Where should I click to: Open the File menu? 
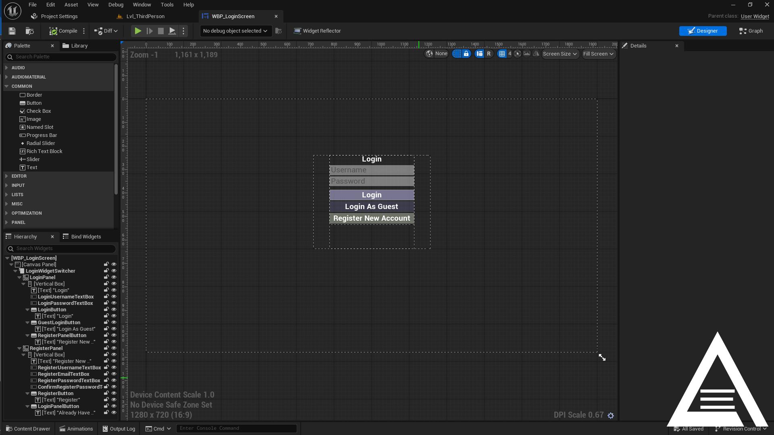(x=33, y=5)
